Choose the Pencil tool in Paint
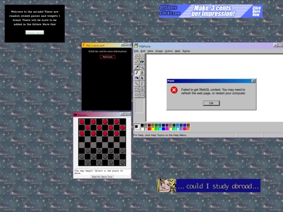Viewport: 283px width, 212px height. (x=137, y=73)
